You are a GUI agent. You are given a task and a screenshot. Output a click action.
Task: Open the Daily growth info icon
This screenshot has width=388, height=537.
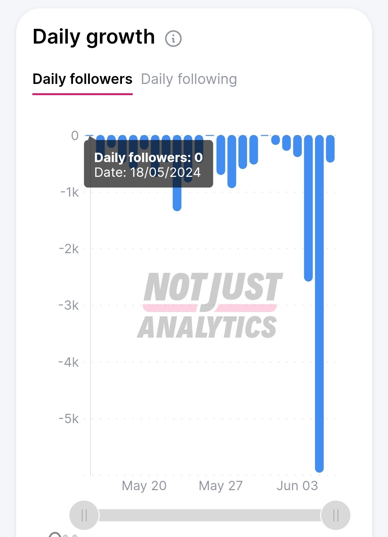pyautogui.click(x=173, y=38)
